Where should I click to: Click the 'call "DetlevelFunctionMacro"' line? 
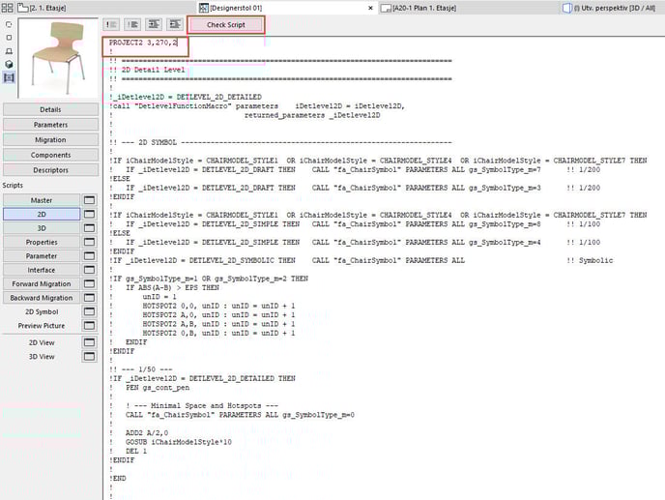(257, 106)
